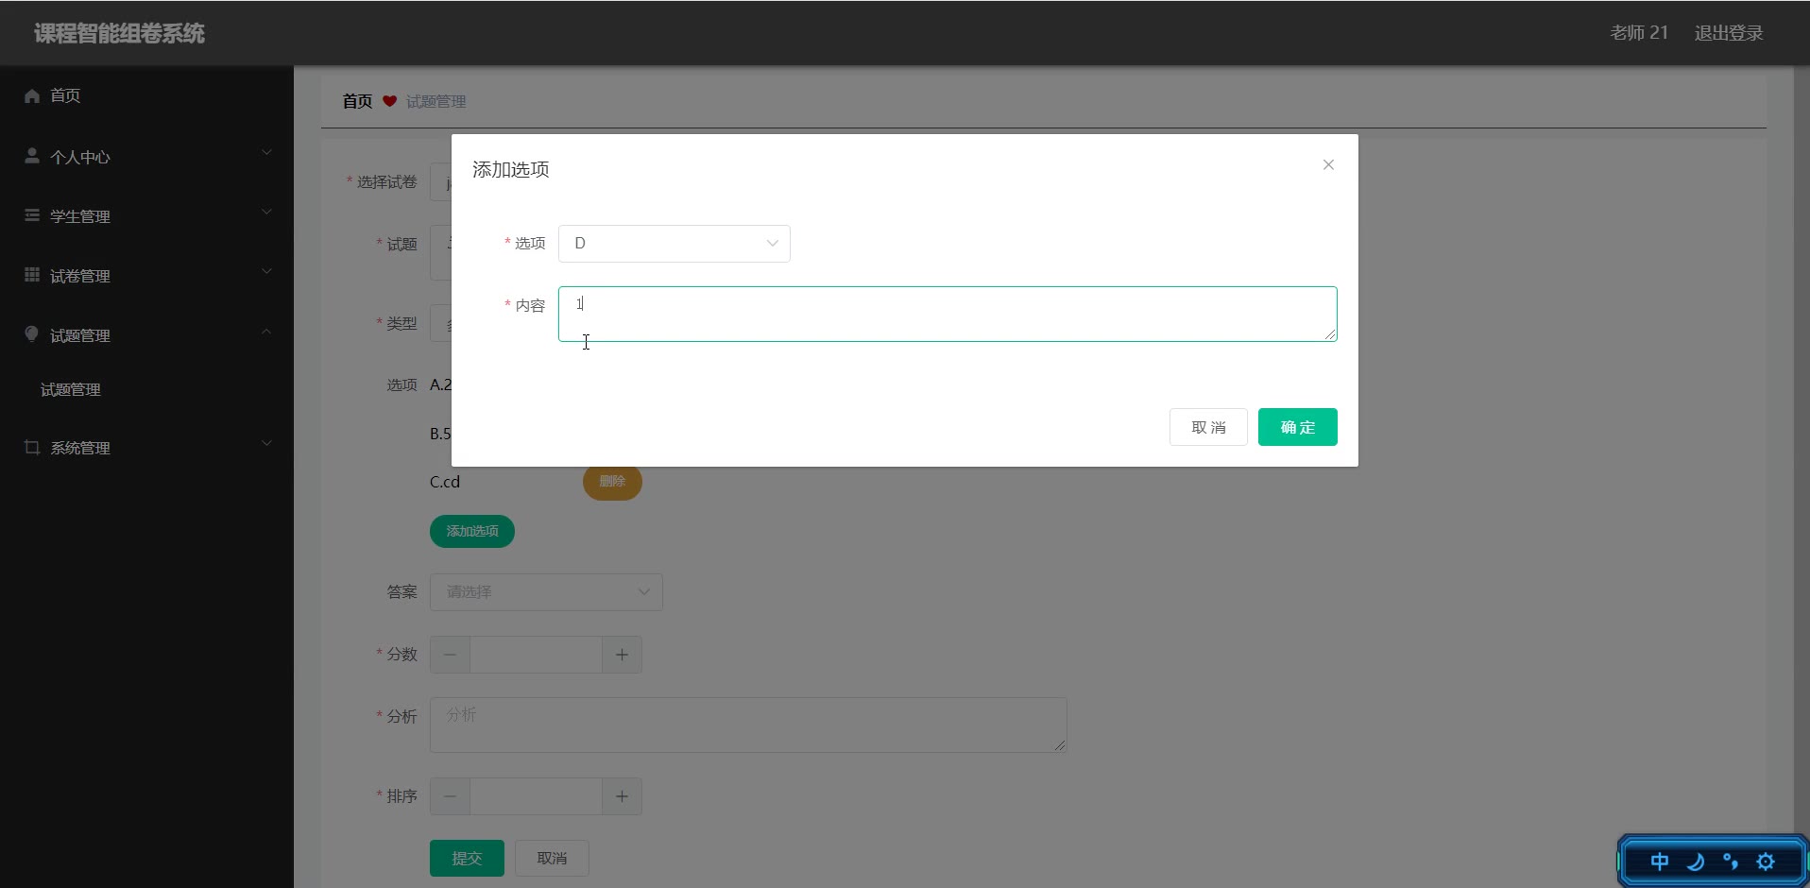Screen dimensions: 1810x888
Task: Expand 系统管理 menu chevron
Action: pos(266,443)
